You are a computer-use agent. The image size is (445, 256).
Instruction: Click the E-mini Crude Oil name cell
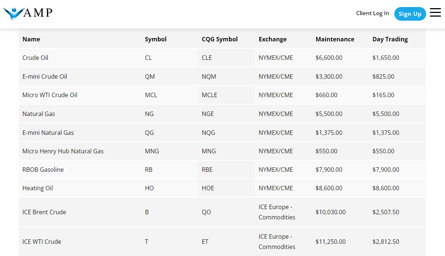point(44,76)
